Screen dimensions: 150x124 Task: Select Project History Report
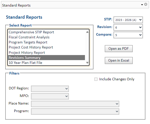[x=47, y=53]
